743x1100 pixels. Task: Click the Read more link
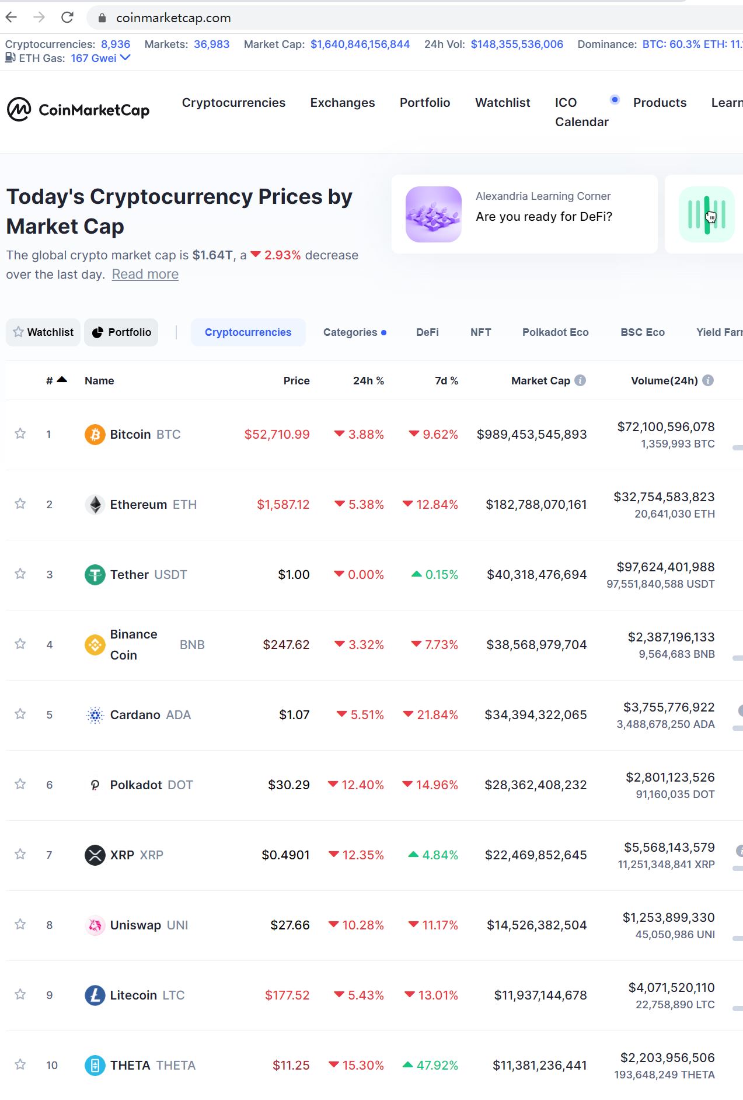[x=145, y=275]
